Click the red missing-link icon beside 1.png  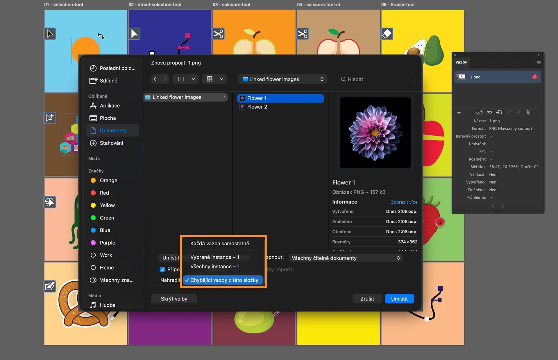(x=535, y=77)
